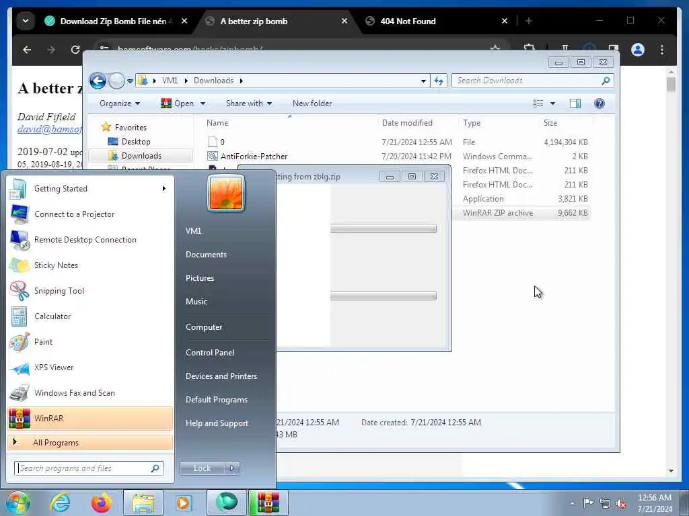689x516 pixels.
Task: Expand Getting Started submenu arrow
Action: pos(164,189)
